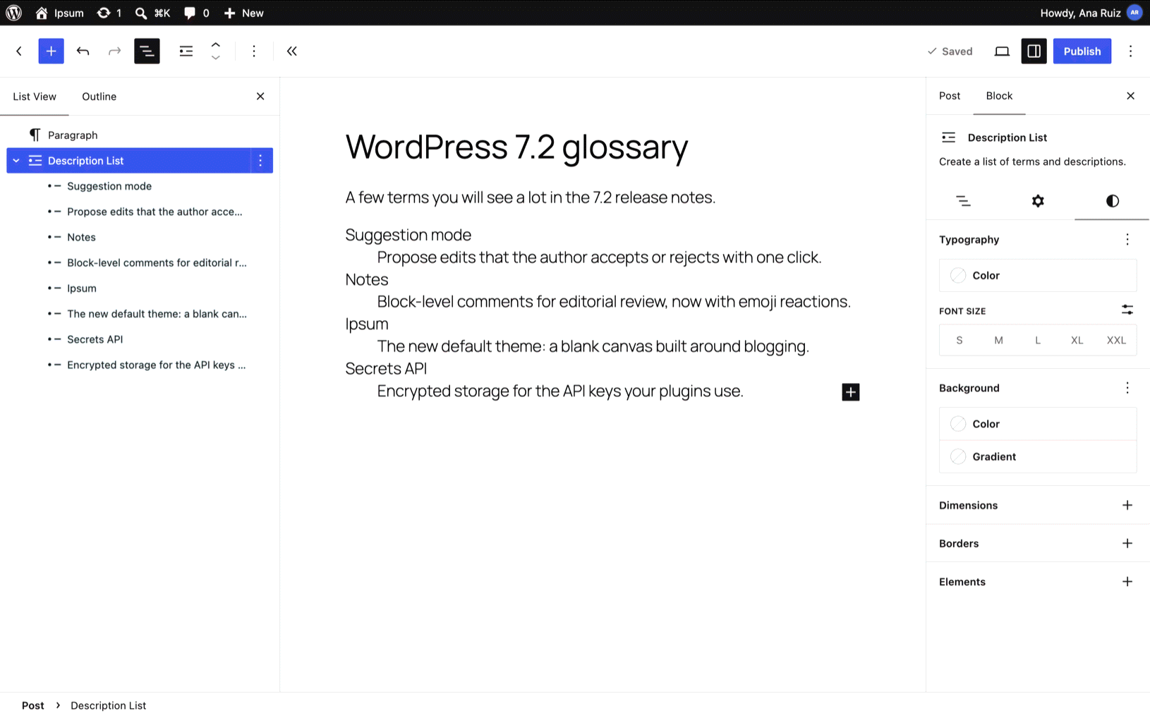The height and width of the screenshot is (718, 1150).
Task: Expand Borders options with plus button
Action: (x=1127, y=543)
